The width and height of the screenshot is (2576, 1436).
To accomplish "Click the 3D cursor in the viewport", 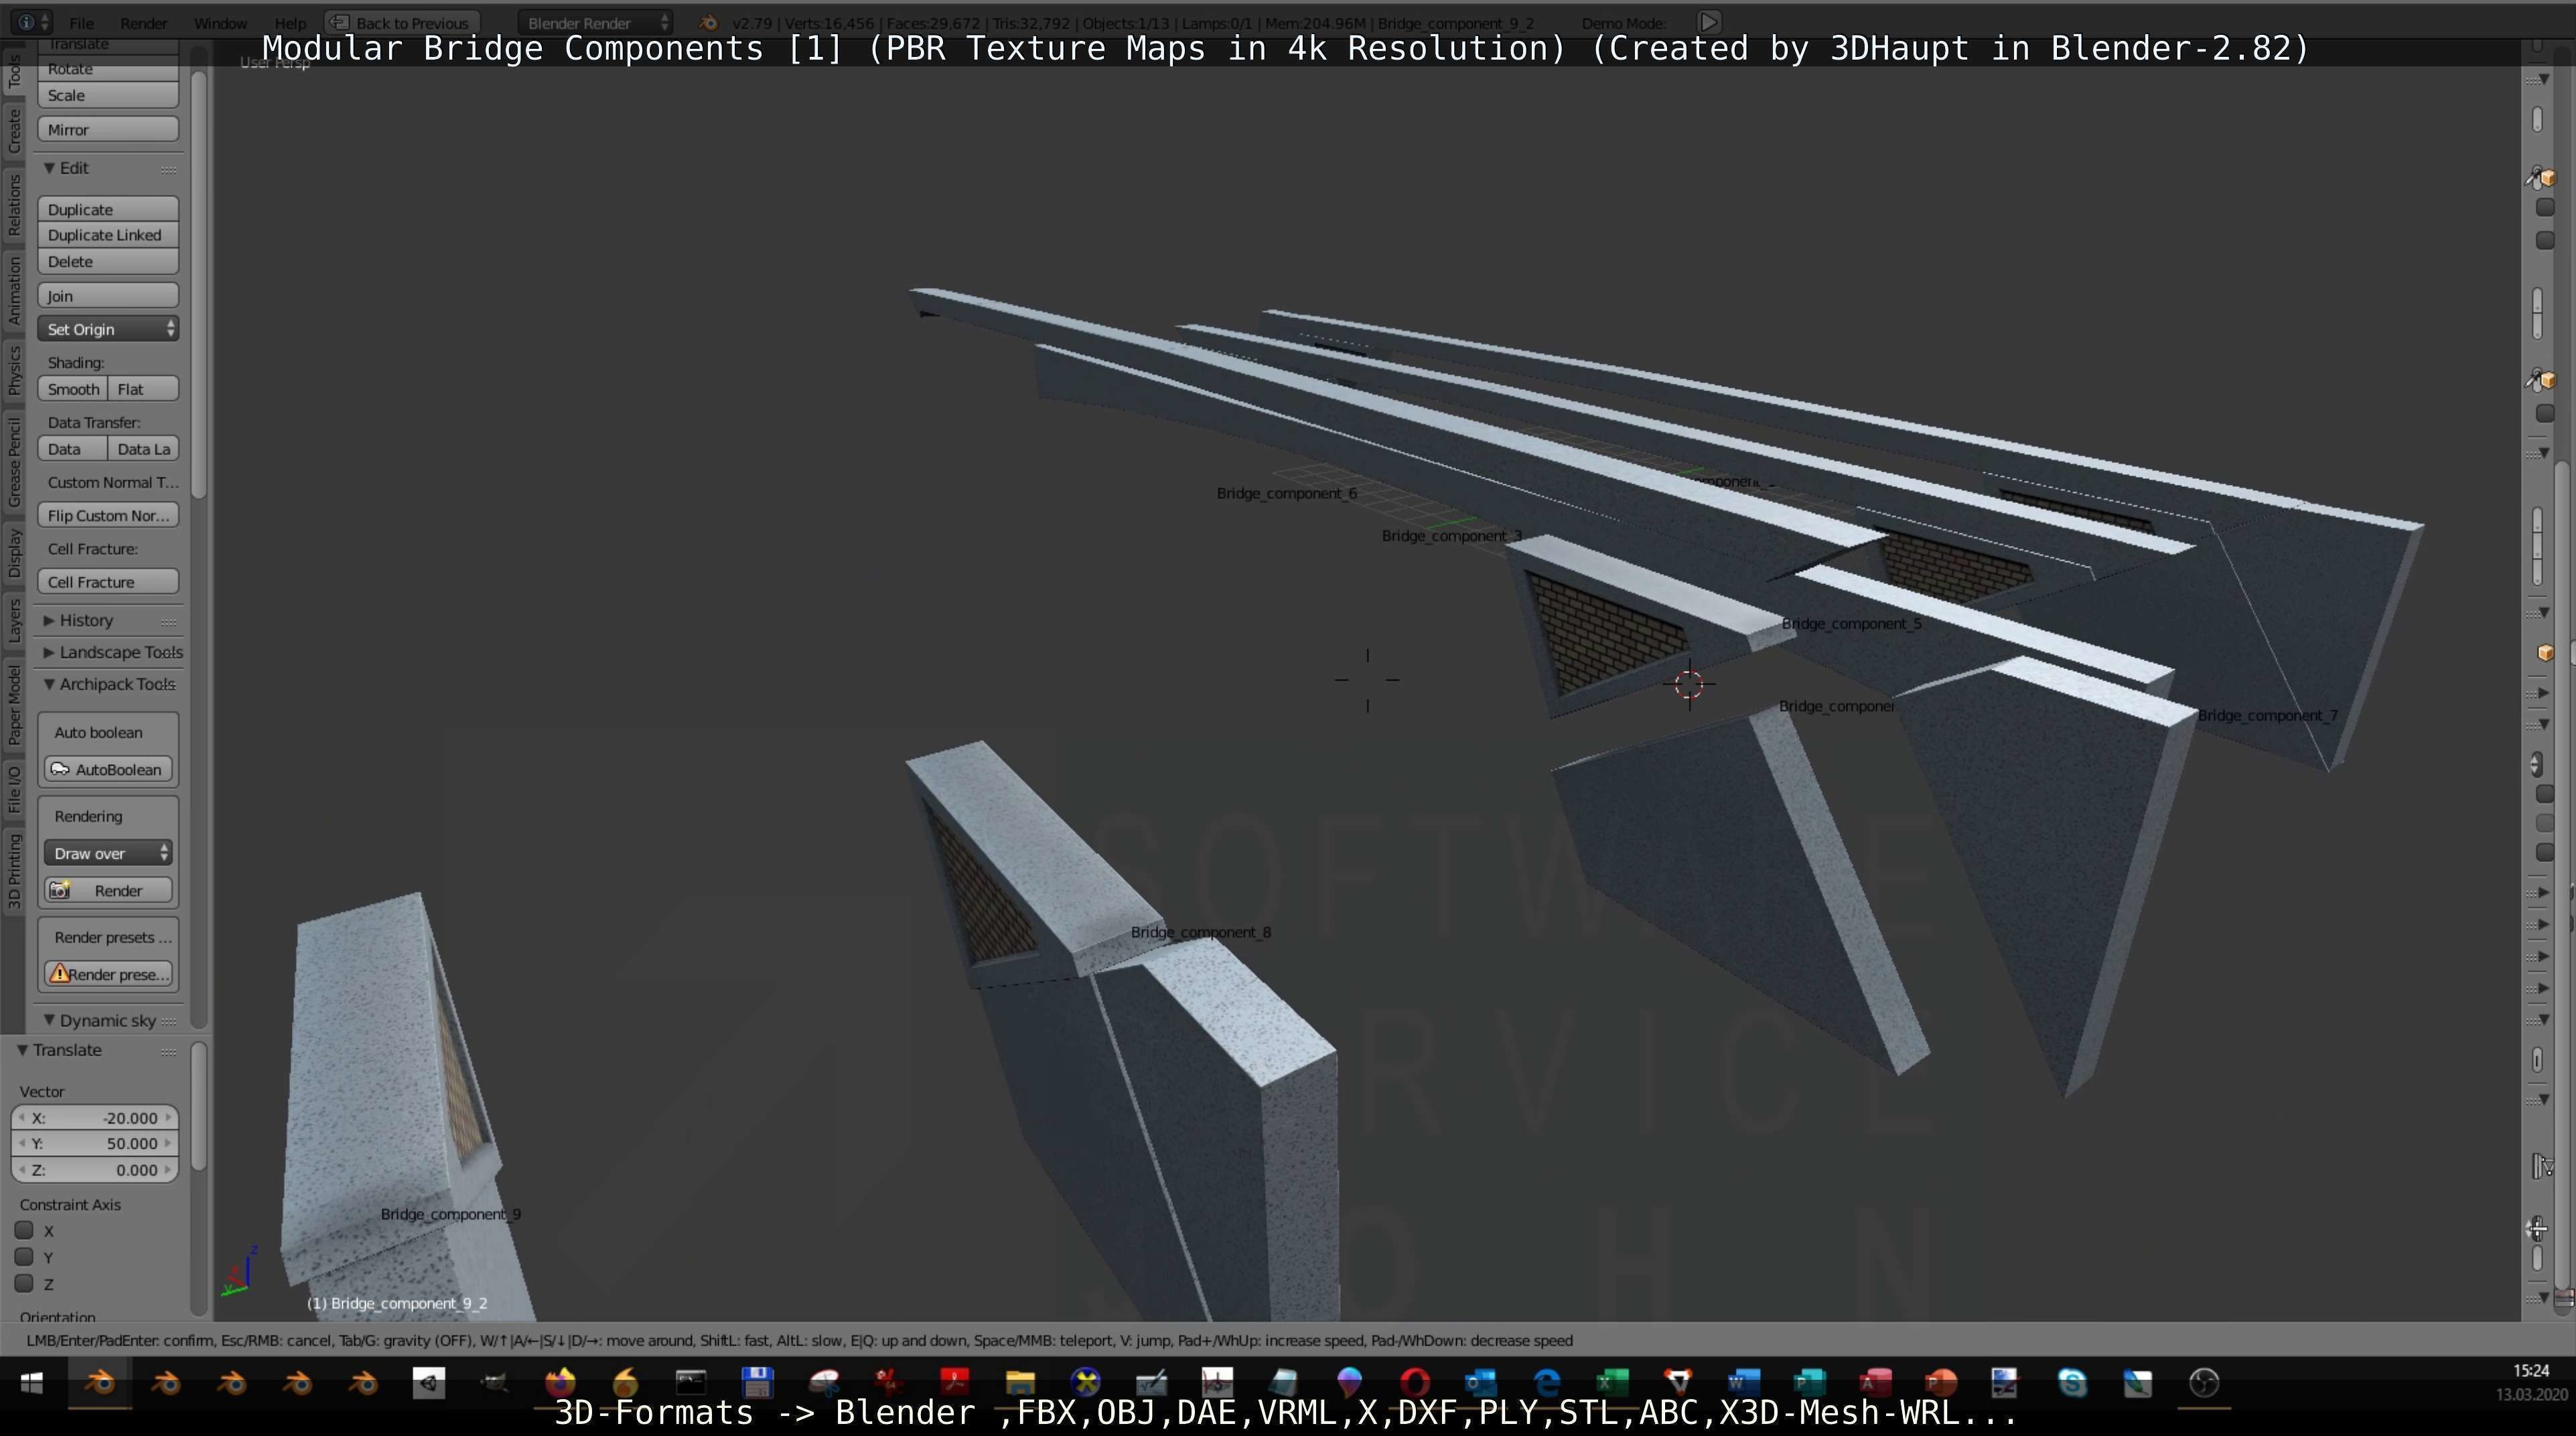I will 1689,685.
